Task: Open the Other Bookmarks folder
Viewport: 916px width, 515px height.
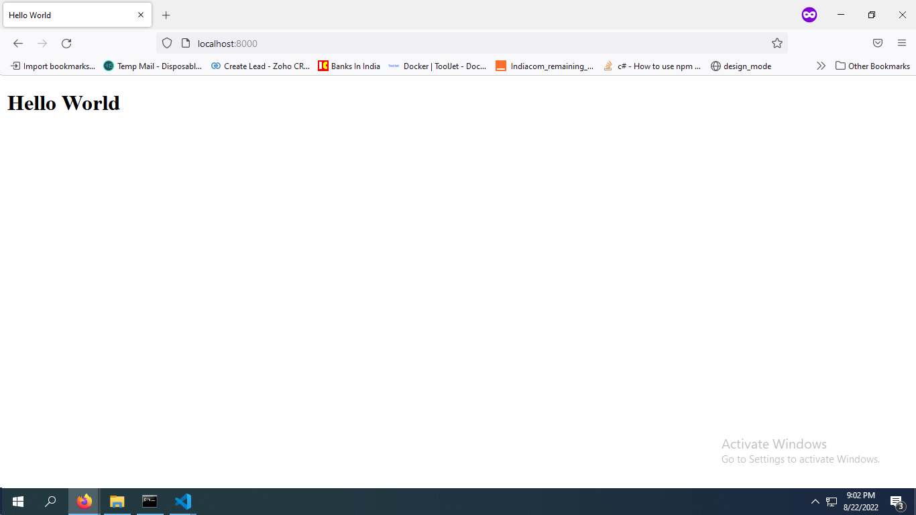Action: (872, 66)
